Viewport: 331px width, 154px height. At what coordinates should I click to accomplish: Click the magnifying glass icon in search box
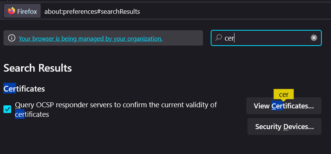[219, 38]
